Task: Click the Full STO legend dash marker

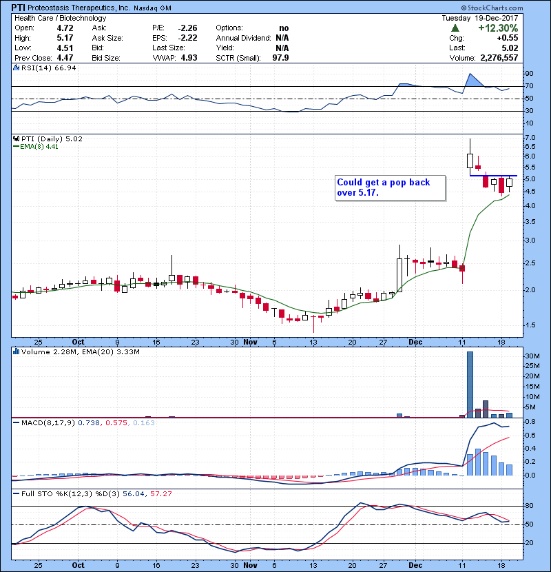Action: [x=17, y=494]
